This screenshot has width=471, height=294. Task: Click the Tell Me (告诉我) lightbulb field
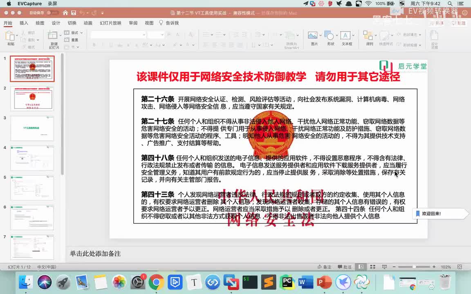169,23
